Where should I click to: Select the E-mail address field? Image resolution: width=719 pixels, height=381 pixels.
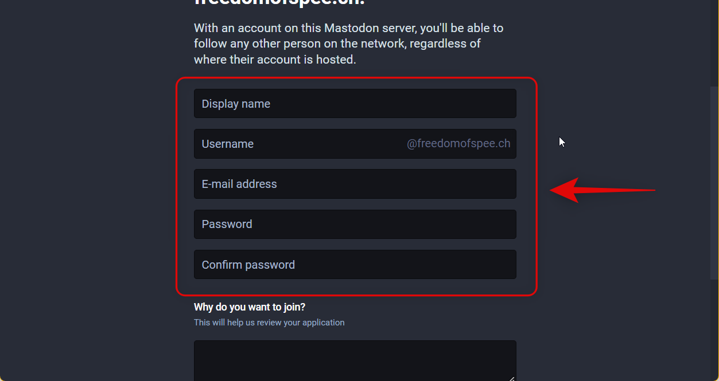coord(355,184)
